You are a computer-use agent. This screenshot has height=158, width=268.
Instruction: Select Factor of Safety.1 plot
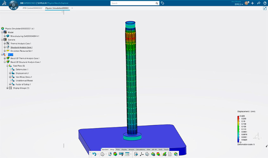point(23,84)
